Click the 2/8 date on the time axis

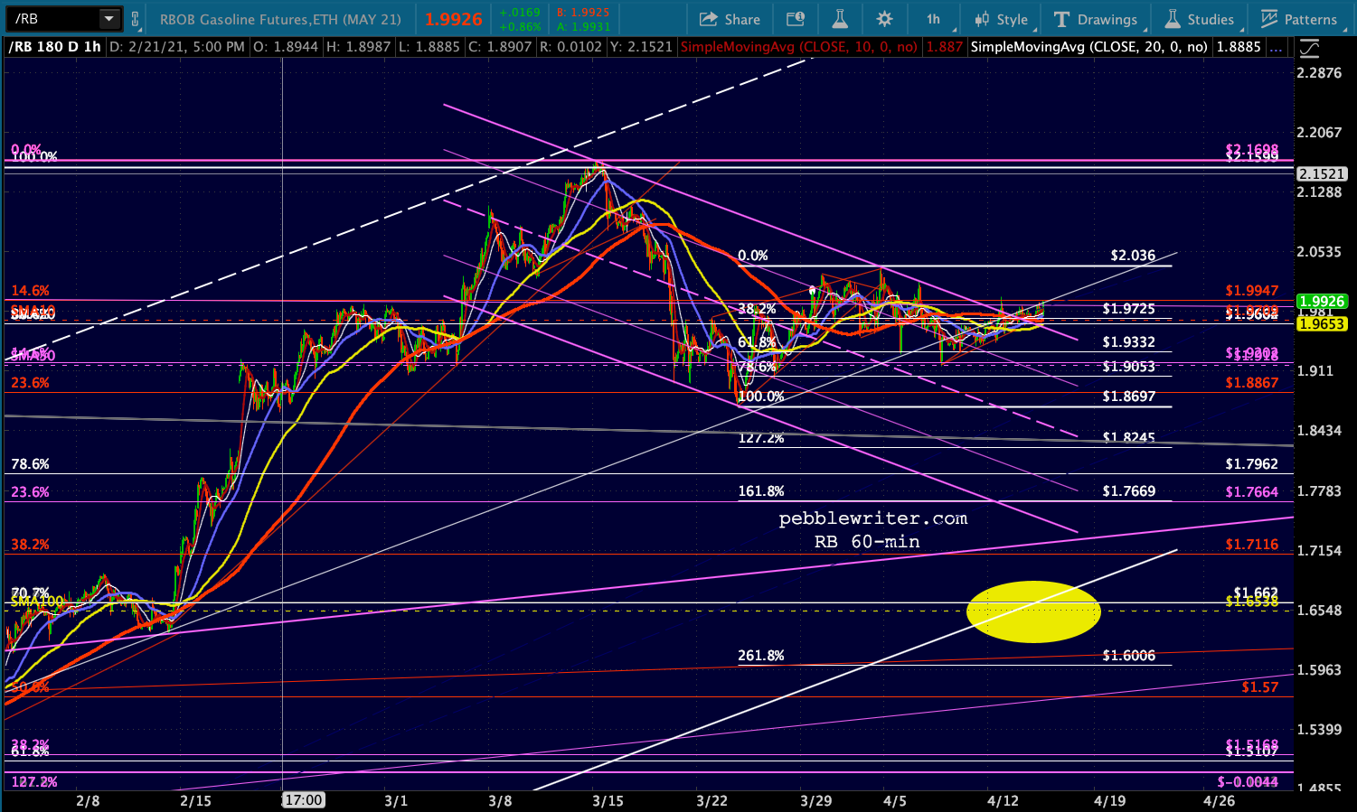pos(88,801)
